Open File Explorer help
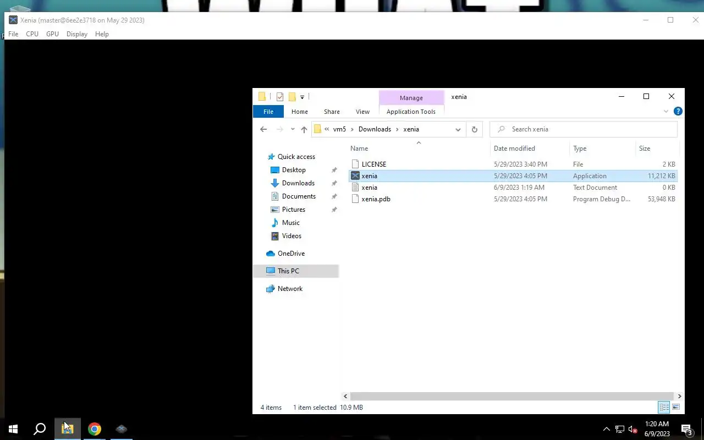The width and height of the screenshot is (704, 440). (x=678, y=111)
